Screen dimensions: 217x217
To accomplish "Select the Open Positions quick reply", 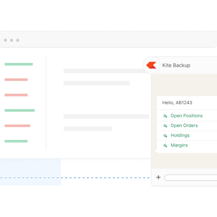I will 187,116.
